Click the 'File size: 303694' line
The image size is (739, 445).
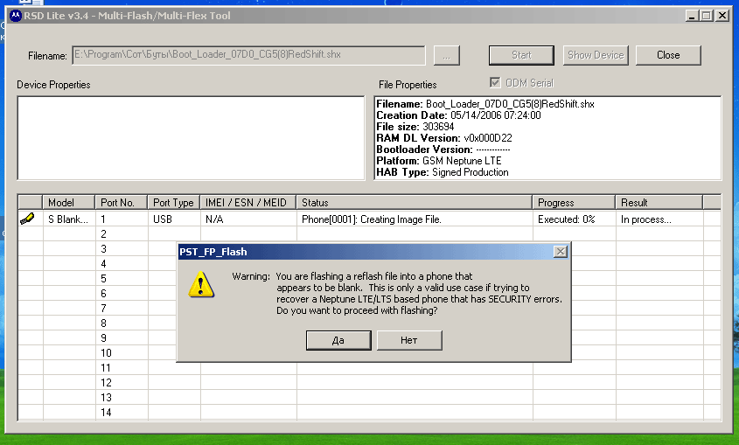click(x=415, y=127)
